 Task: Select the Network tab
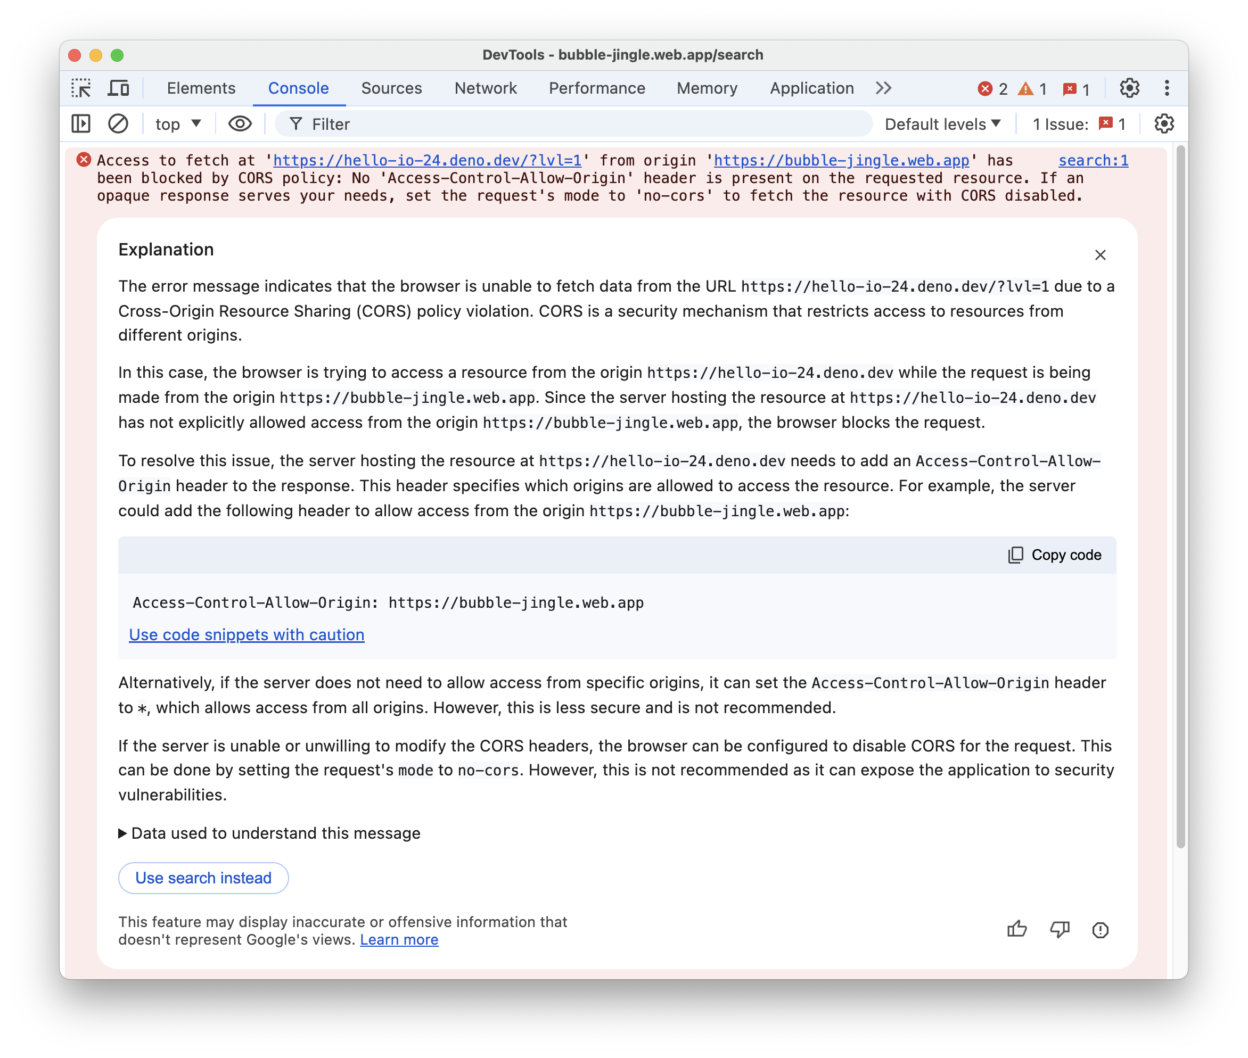485,87
